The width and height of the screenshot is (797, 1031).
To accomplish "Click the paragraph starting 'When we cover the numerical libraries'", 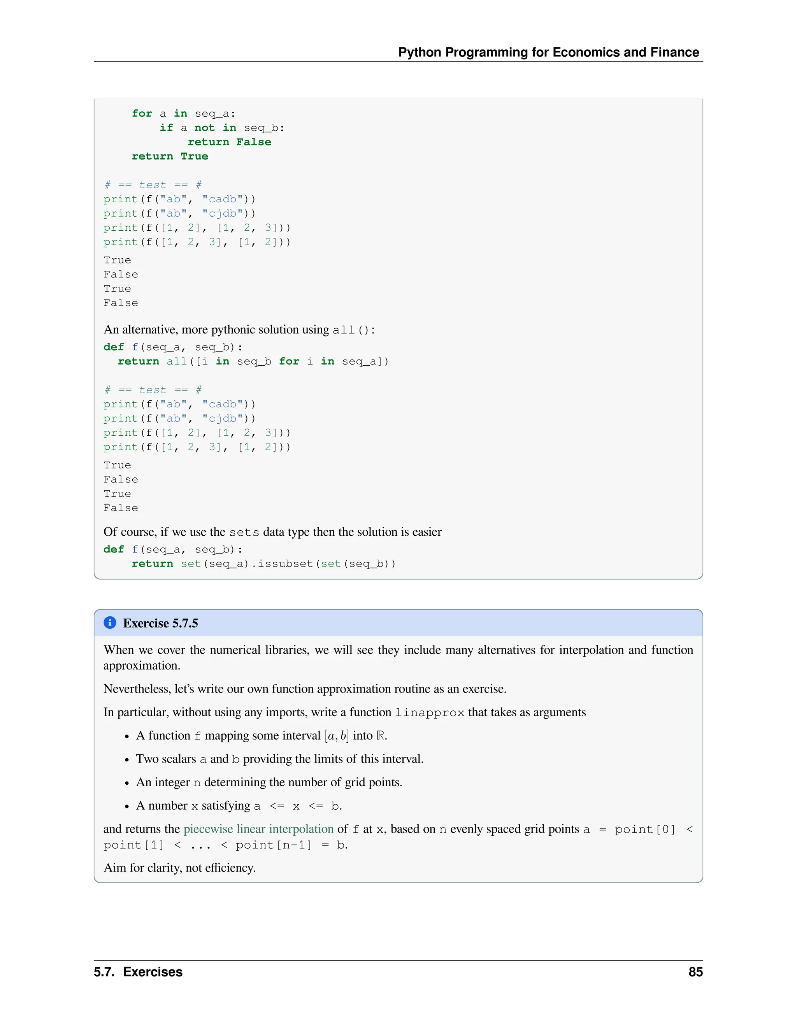I will [x=398, y=658].
